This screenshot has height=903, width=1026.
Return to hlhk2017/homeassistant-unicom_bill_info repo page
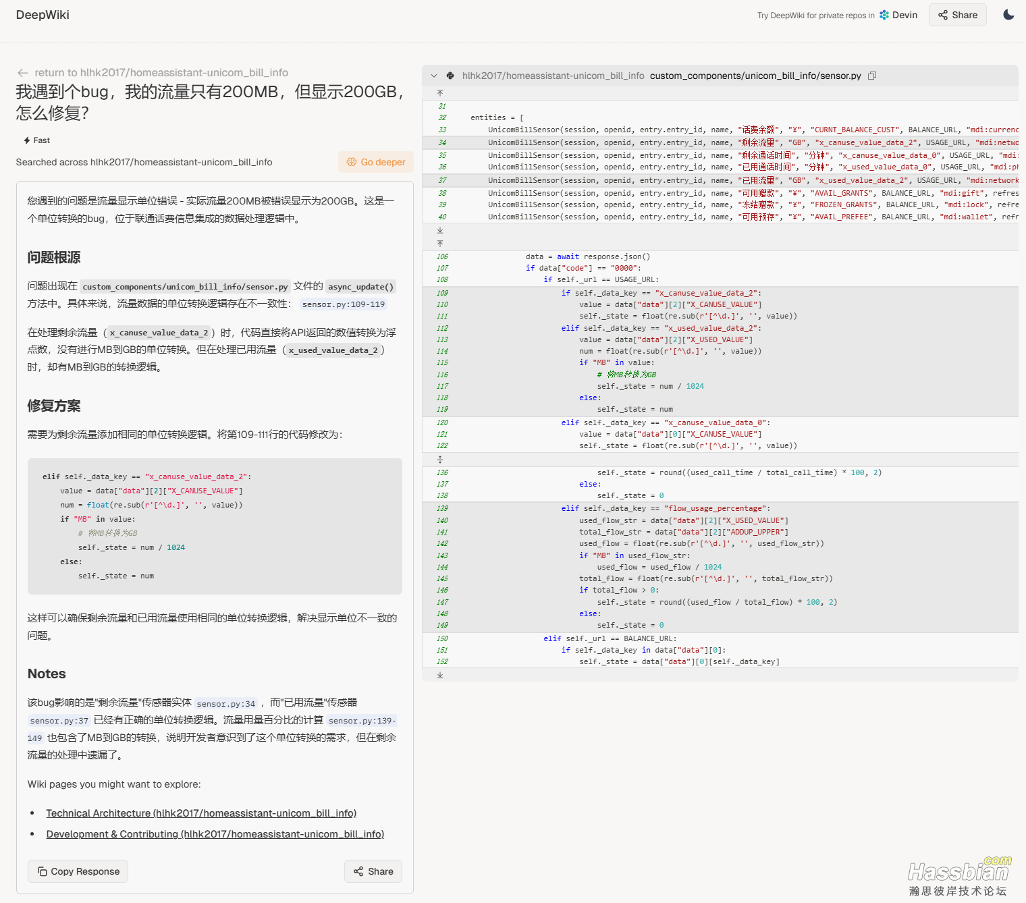pyautogui.click(x=161, y=73)
